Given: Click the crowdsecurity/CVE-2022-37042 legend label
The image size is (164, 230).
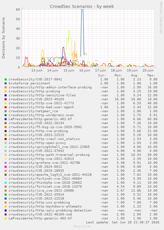Looking at the screenshot, I should point(36,151).
